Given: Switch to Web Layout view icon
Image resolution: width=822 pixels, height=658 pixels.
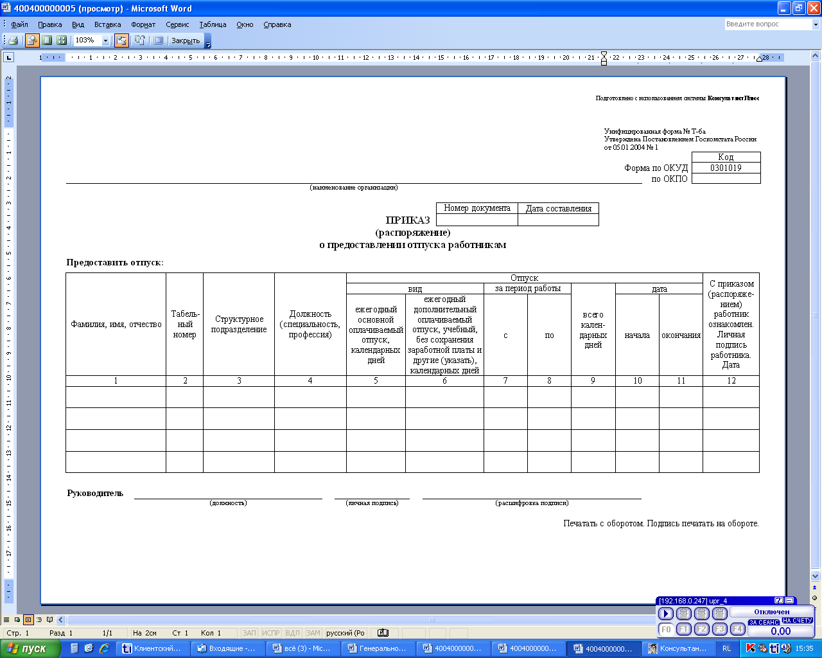Looking at the screenshot, I should click(17, 620).
